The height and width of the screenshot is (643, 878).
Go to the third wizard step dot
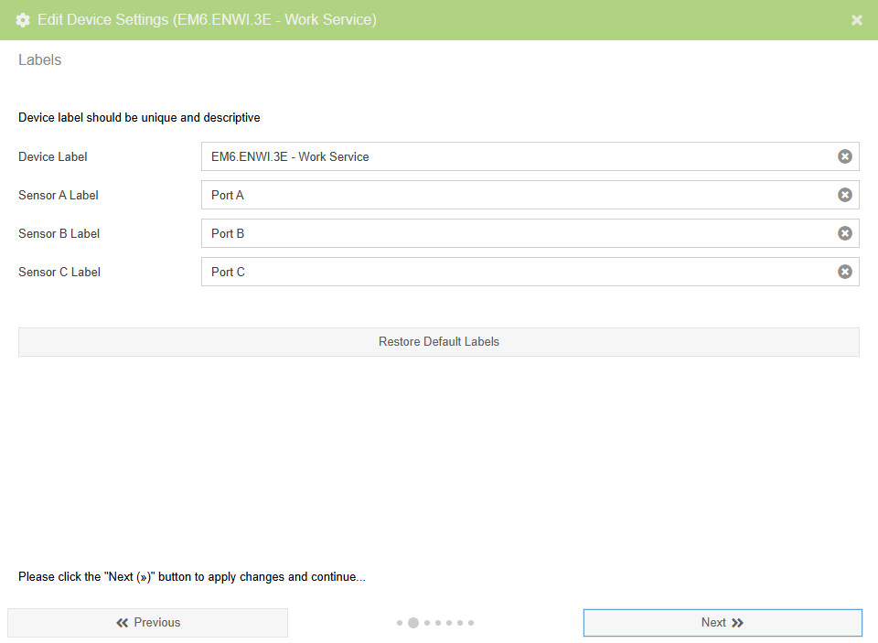pyautogui.click(x=427, y=623)
